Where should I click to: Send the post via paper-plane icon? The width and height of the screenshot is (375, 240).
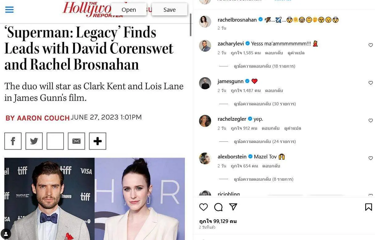click(x=233, y=207)
